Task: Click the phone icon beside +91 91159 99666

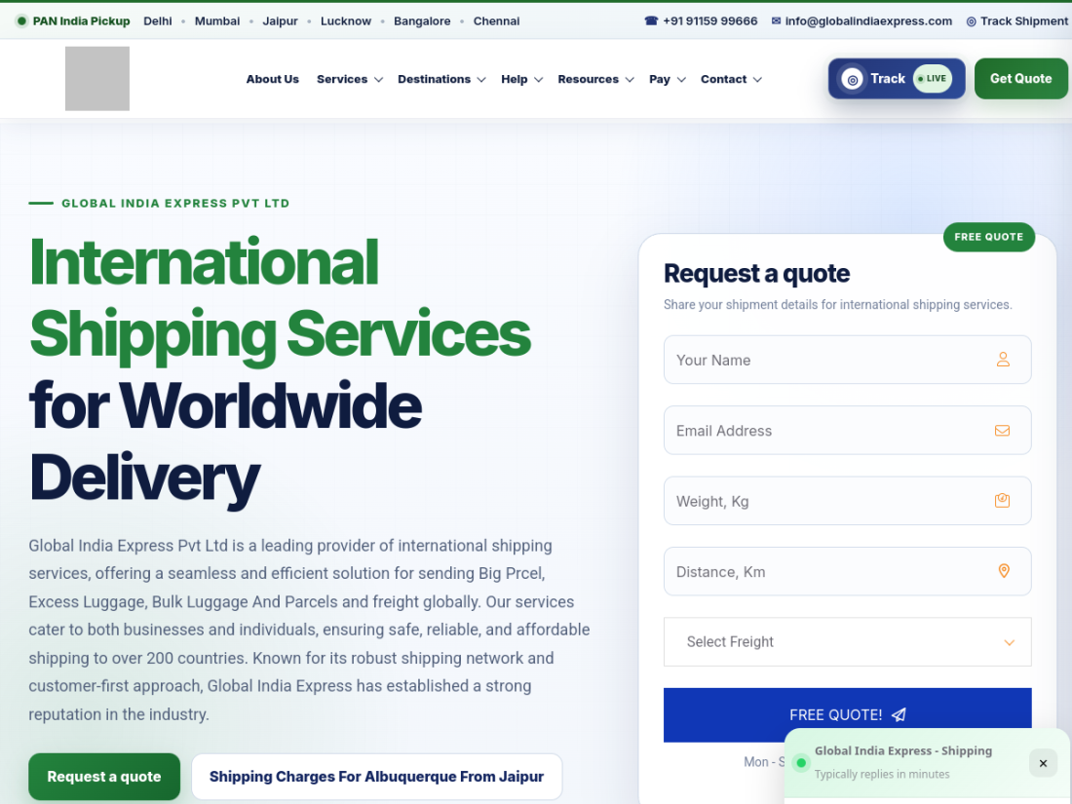Action: (x=651, y=21)
